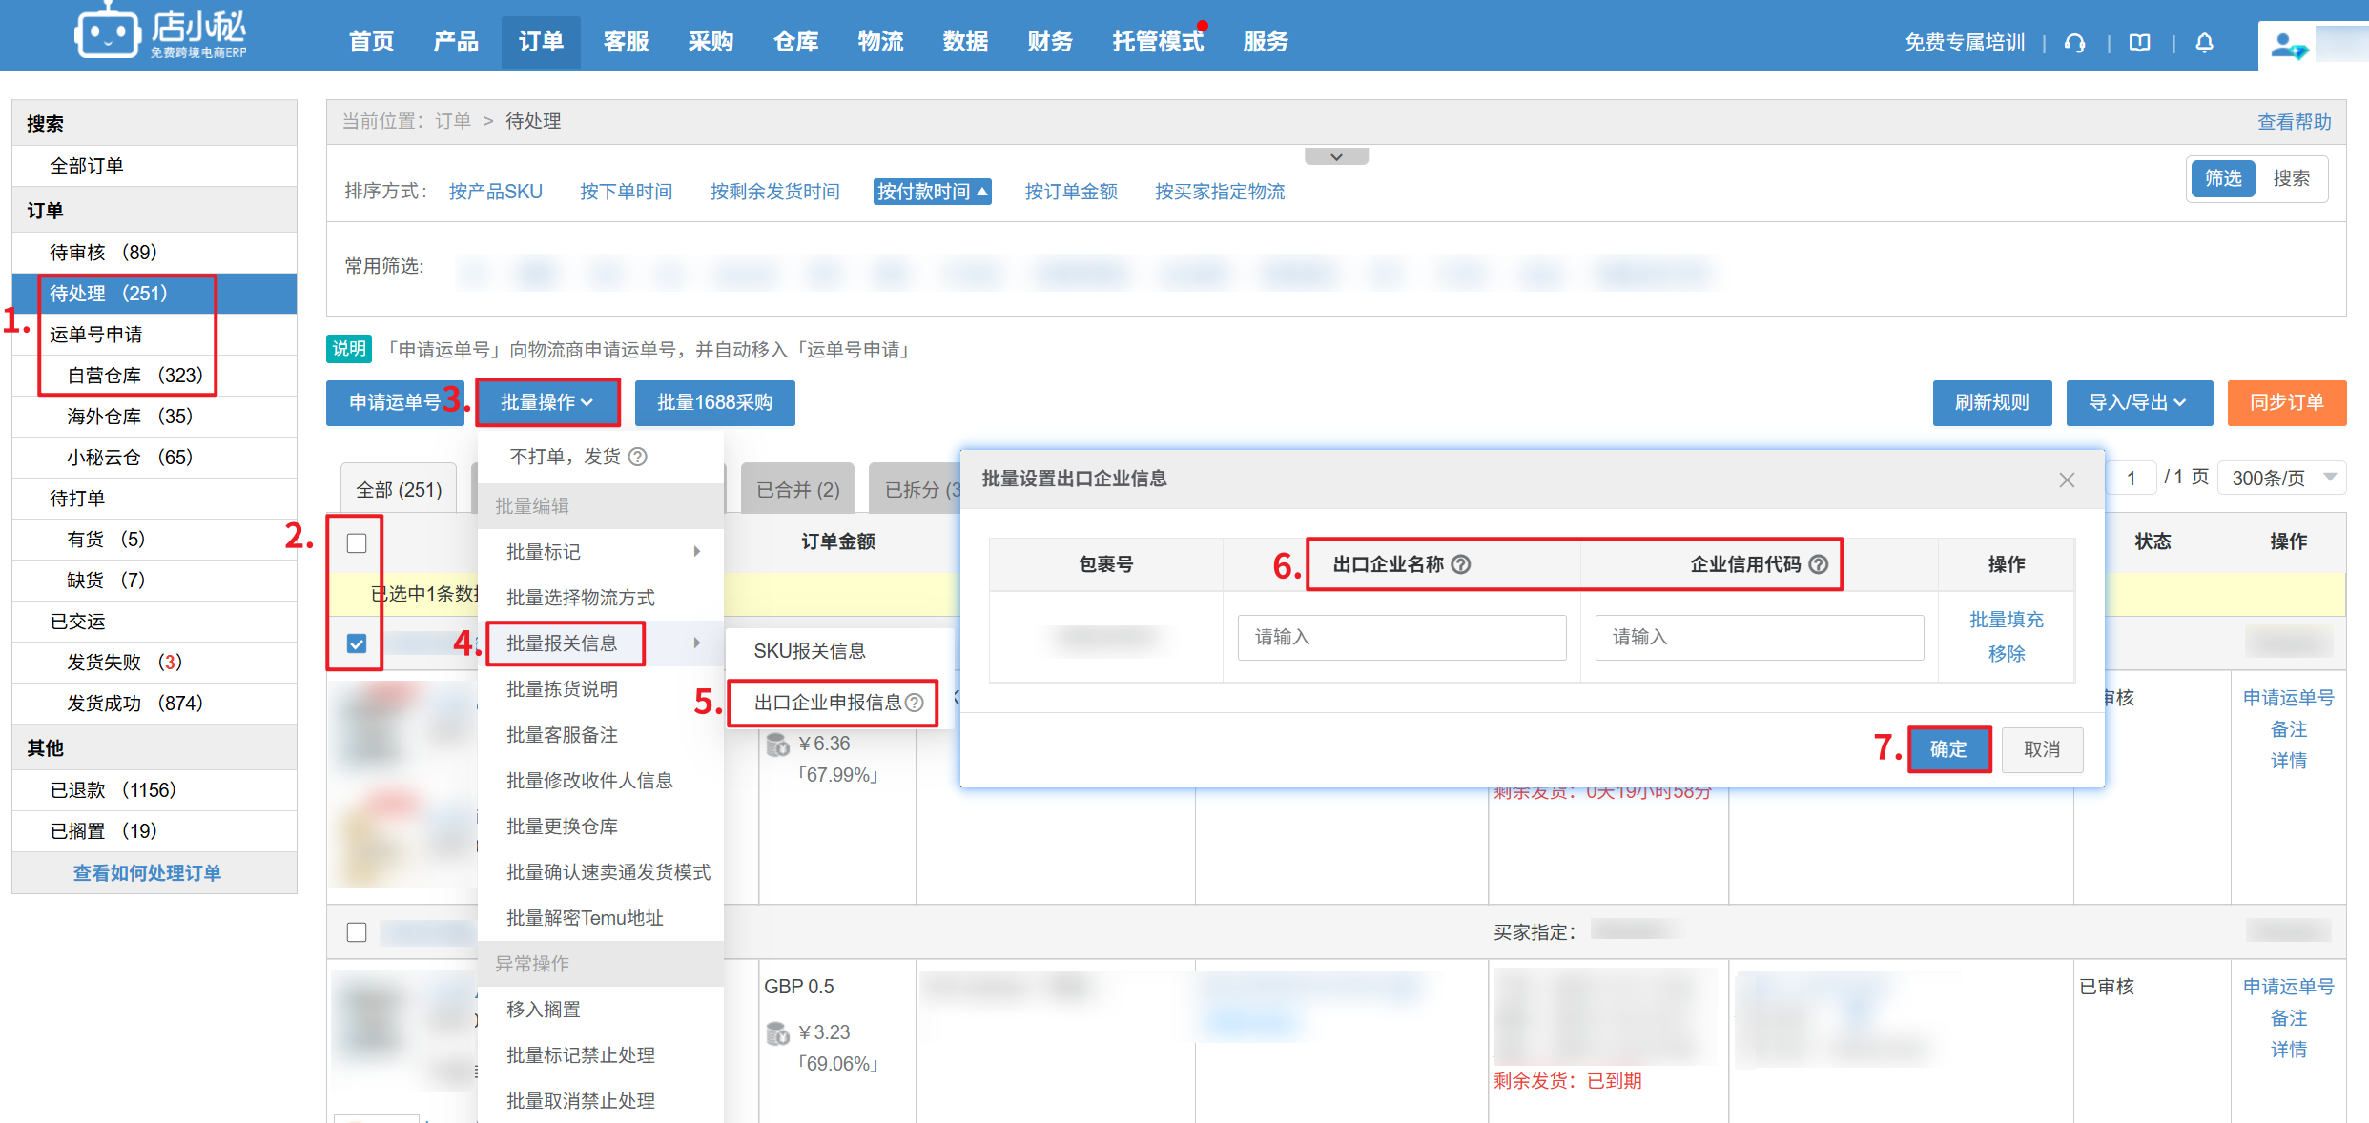Click help icon beside 出口企业名称 header
The width and height of the screenshot is (2369, 1123).
tap(1460, 564)
